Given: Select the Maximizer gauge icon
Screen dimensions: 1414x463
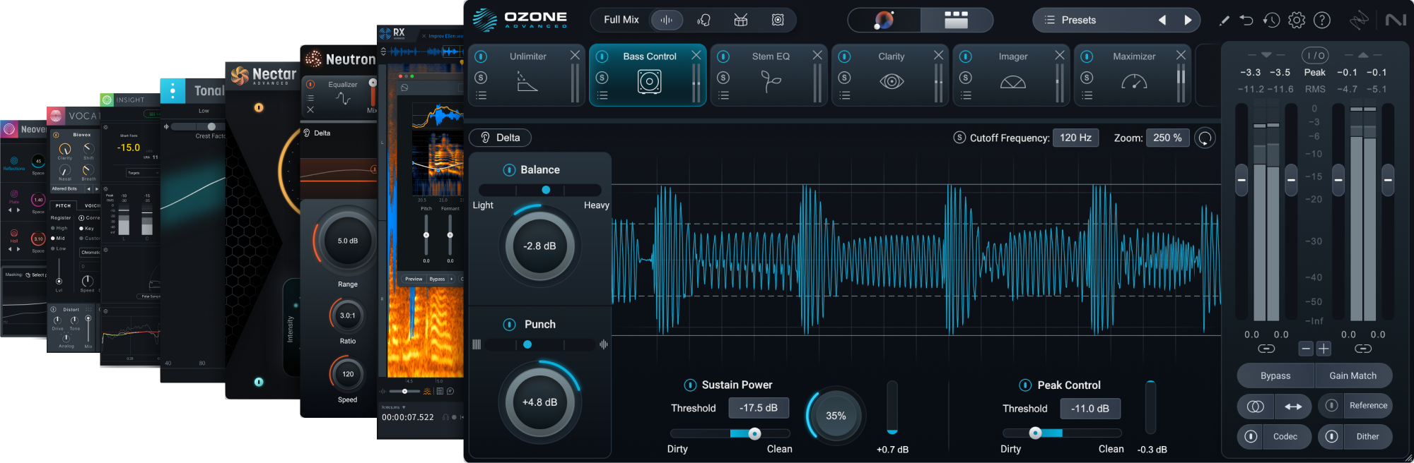Looking at the screenshot, I should 1134,82.
